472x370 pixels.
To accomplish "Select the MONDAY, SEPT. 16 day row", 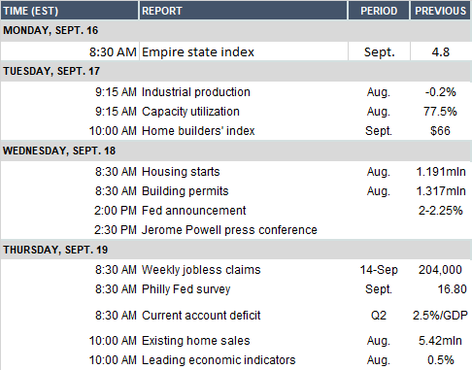I will pyautogui.click(x=236, y=30).
